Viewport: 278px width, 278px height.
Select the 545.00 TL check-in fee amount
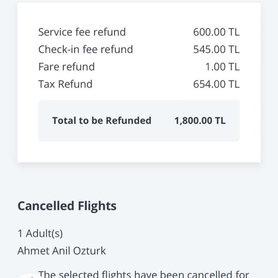coord(216,49)
